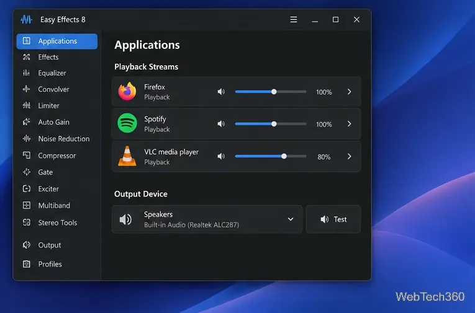Open the hamburger menu in title bar
Image resolution: width=475 pixels, height=313 pixels.
[x=293, y=20]
